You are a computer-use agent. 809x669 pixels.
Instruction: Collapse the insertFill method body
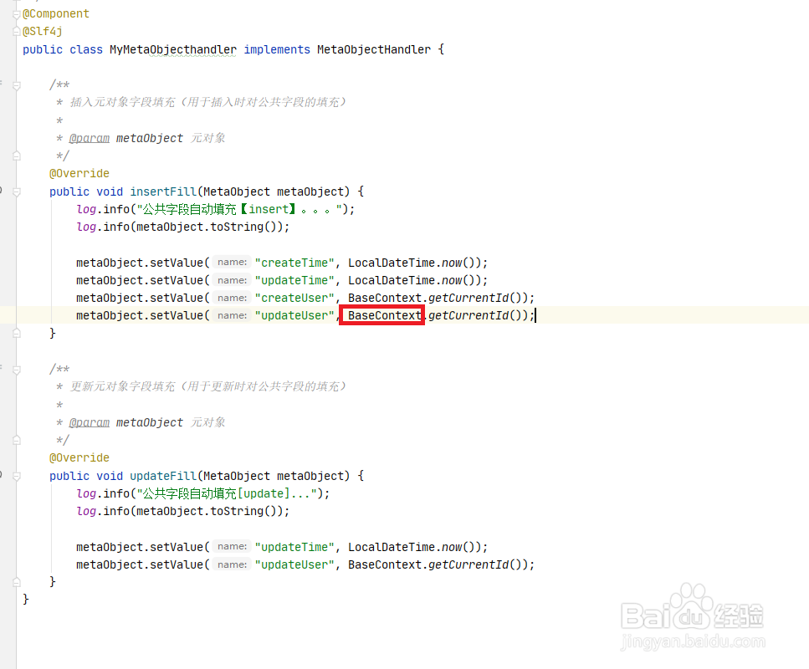[17, 192]
